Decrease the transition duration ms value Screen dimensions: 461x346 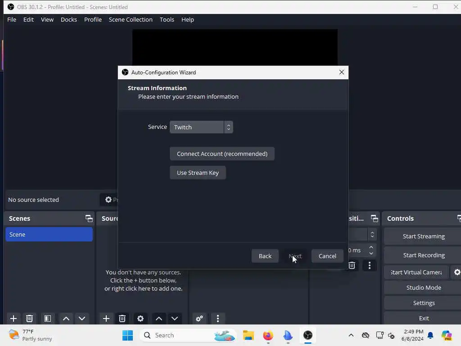click(x=371, y=253)
